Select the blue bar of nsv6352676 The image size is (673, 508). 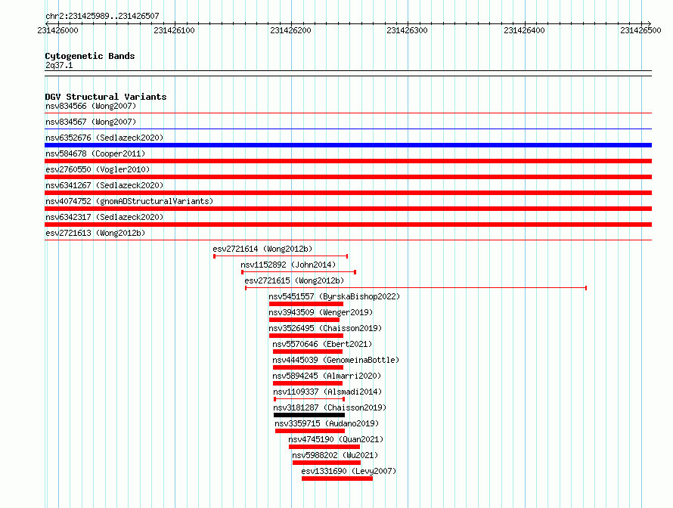(348, 145)
